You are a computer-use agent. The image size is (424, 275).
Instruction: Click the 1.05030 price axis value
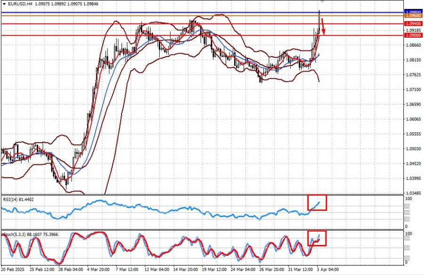[414, 148]
